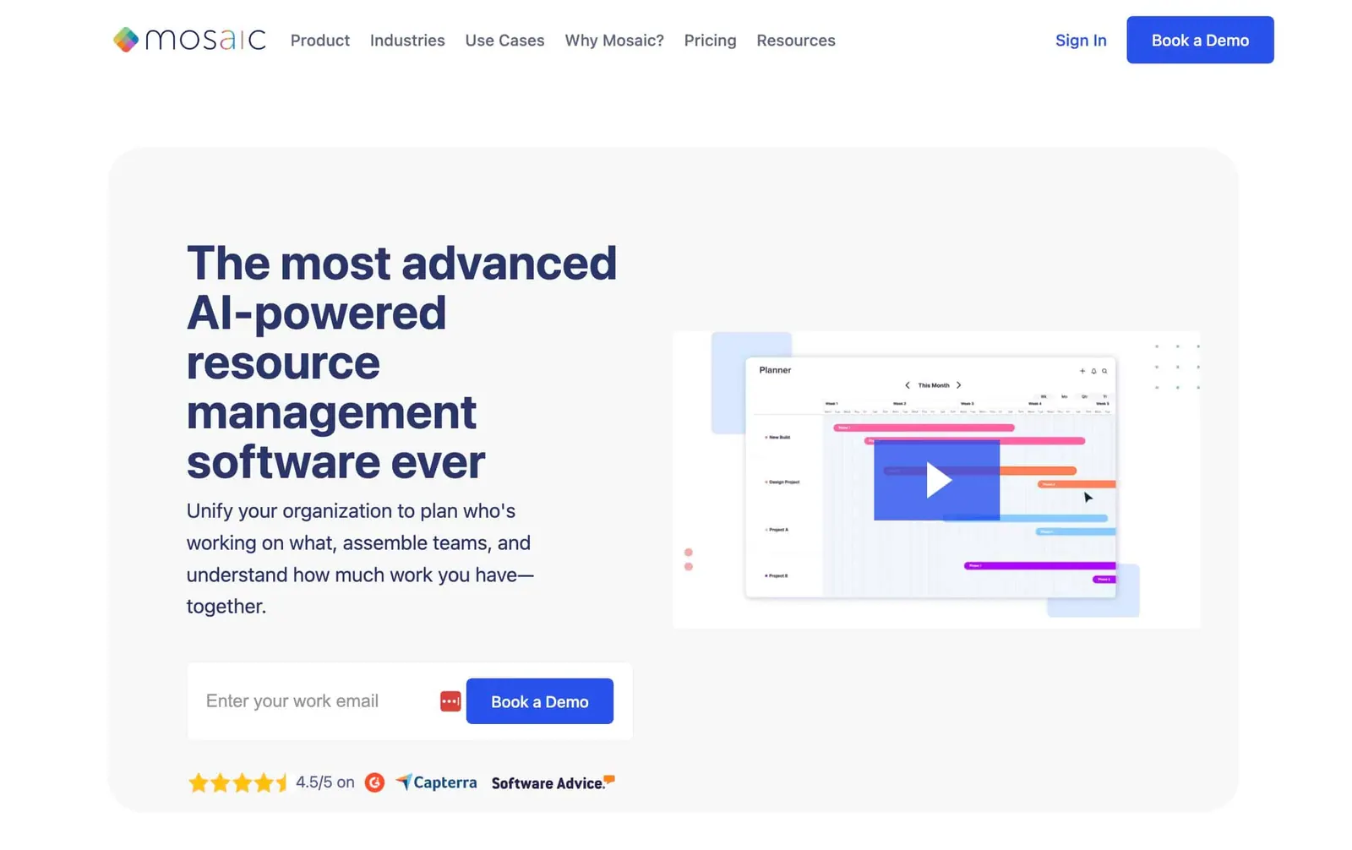Click the Design Project row label
This screenshot has width=1352, height=850.
782,482
